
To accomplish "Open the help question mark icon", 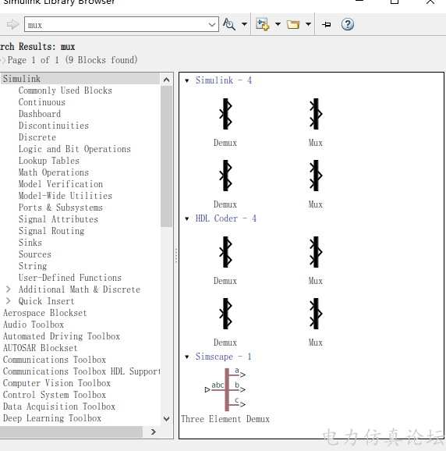I will pyautogui.click(x=348, y=24).
